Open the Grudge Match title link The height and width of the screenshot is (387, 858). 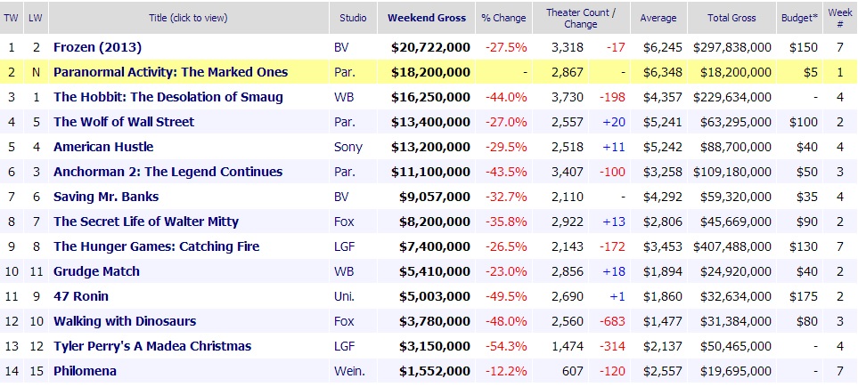coord(96,271)
